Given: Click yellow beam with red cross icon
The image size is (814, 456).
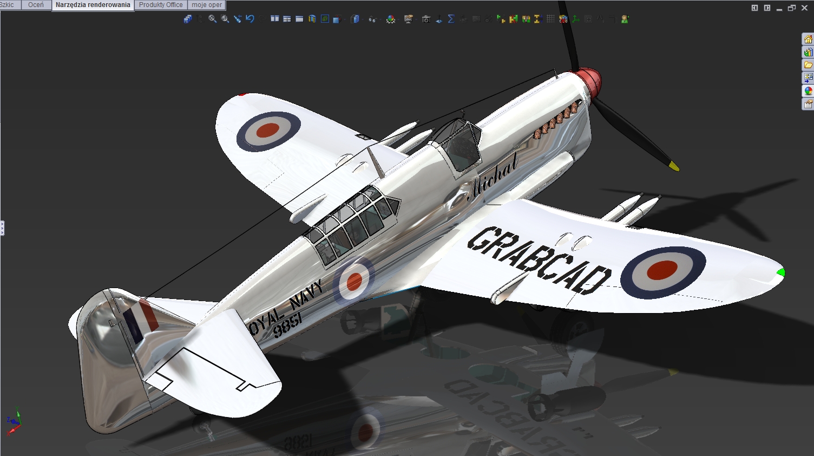Looking at the screenshot, I should 514,19.
